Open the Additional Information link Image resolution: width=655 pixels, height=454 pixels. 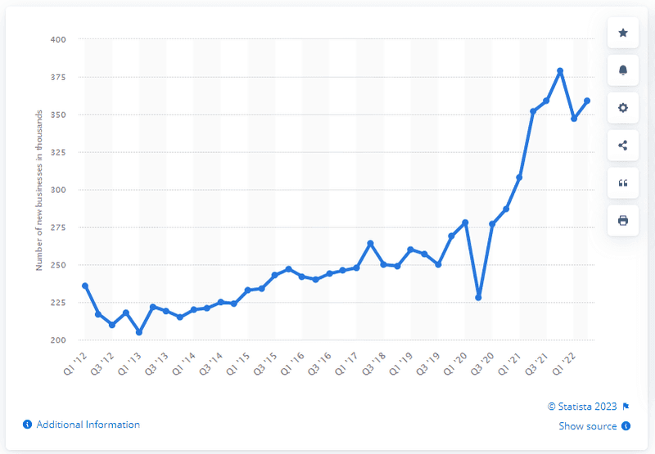pos(88,425)
